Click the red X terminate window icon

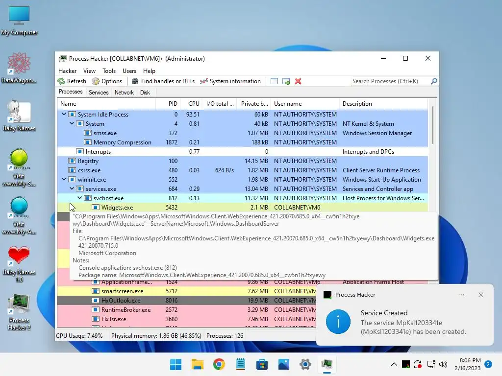[x=298, y=81]
